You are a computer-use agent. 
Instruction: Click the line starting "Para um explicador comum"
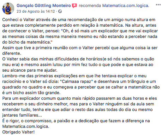point(79,98)
